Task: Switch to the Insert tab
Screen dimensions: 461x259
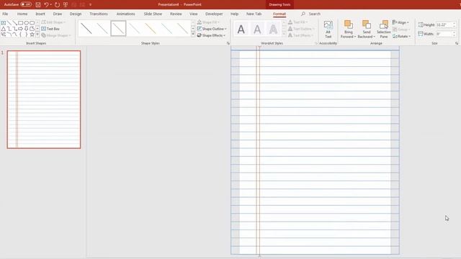Action: click(x=40, y=14)
